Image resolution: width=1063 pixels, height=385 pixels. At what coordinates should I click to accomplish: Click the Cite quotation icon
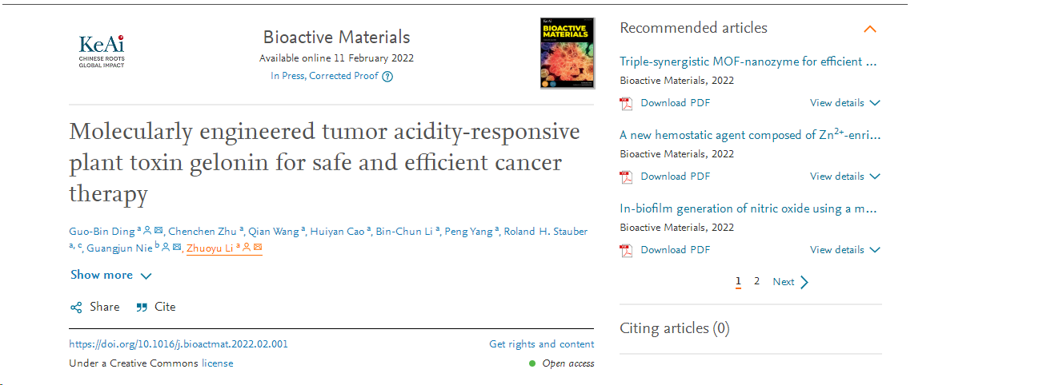point(142,307)
